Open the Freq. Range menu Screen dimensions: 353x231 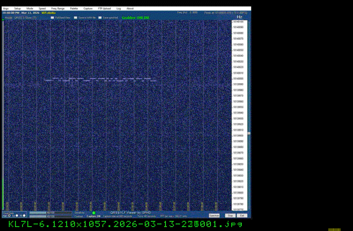tap(57, 8)
